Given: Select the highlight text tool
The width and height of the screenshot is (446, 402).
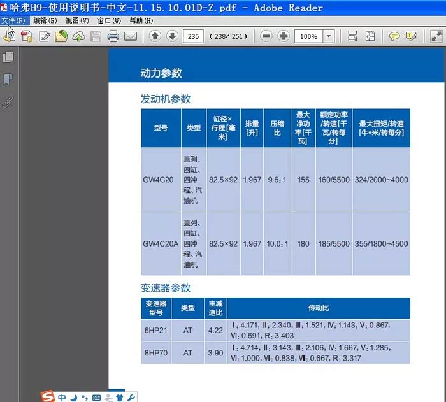Looking at the screenshot, I should (x=412, y=36).
